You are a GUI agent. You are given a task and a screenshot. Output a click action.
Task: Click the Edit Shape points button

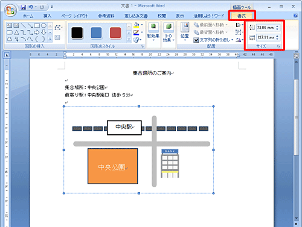coord(58,27)
